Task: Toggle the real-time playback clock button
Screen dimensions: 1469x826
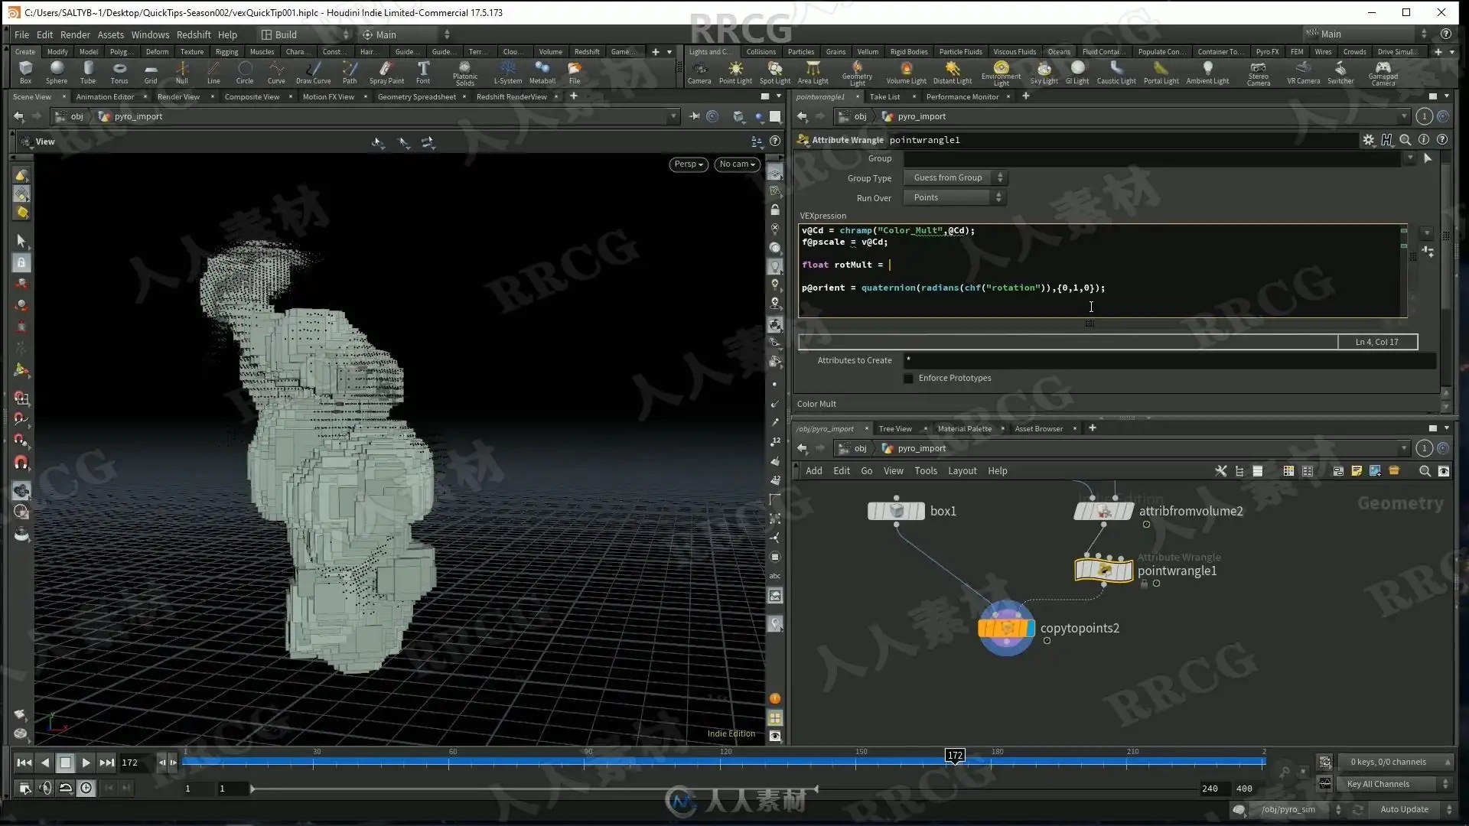Action: pos(86,789)
